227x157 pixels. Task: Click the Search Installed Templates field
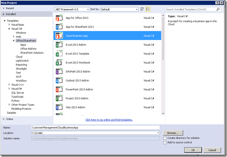[190, 9]
